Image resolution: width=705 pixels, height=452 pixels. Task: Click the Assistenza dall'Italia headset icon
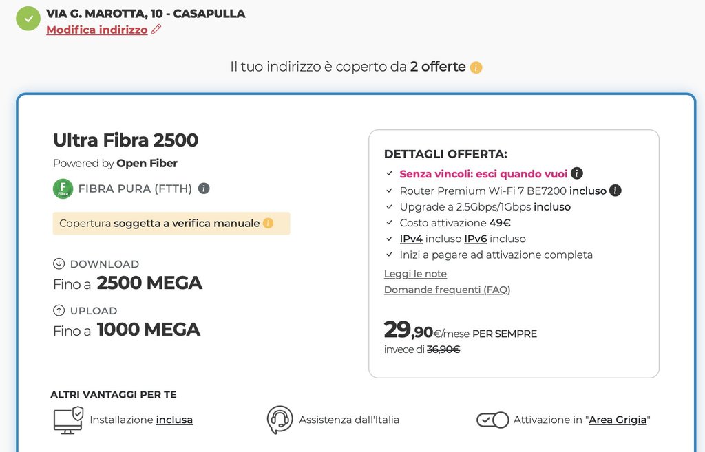click(280, 420)
